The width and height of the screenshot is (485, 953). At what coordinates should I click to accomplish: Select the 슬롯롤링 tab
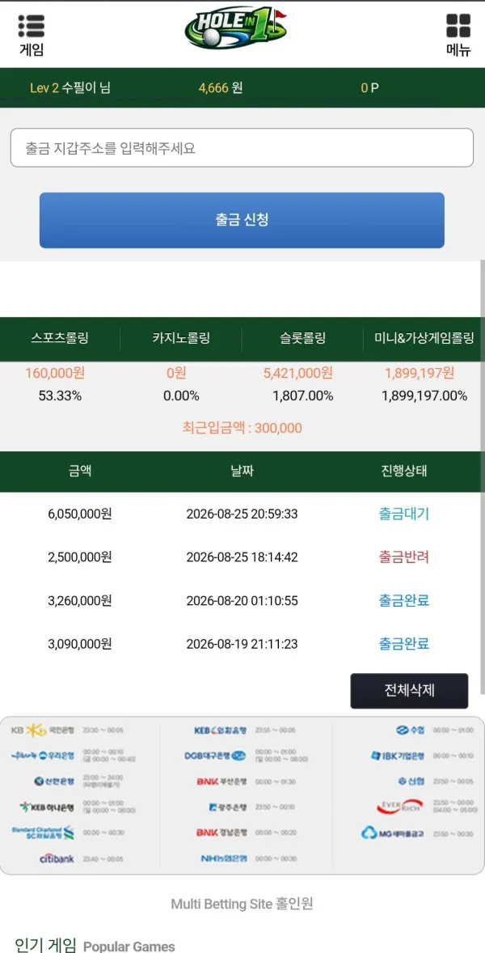[x=302, y=339]
